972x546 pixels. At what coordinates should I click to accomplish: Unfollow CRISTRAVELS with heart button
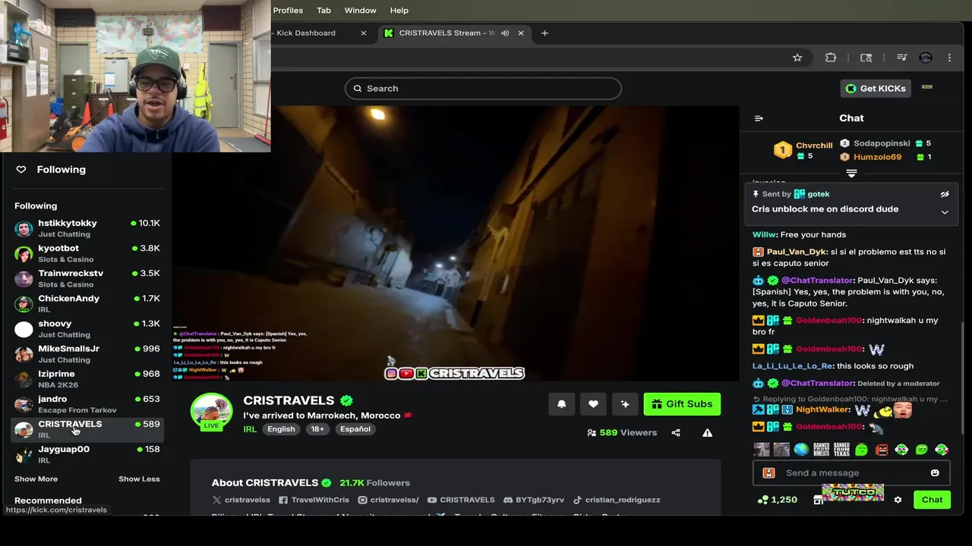tap(593, 404)
